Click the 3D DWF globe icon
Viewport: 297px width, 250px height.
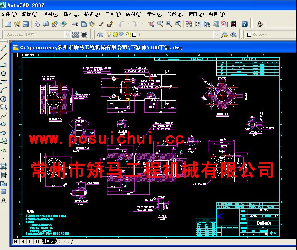point(64,24)
